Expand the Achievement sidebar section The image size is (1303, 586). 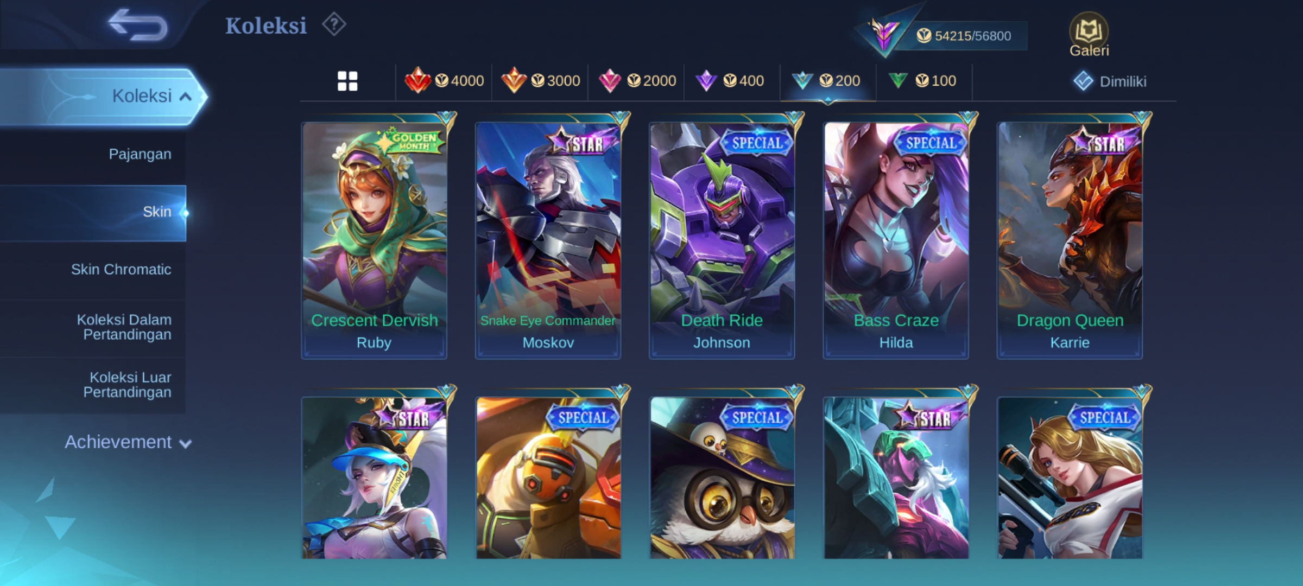pyautogui.click(x=128, y=442)
